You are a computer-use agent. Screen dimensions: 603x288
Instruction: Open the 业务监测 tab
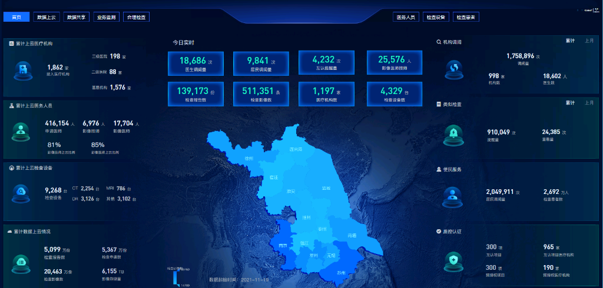pos(107,18)
